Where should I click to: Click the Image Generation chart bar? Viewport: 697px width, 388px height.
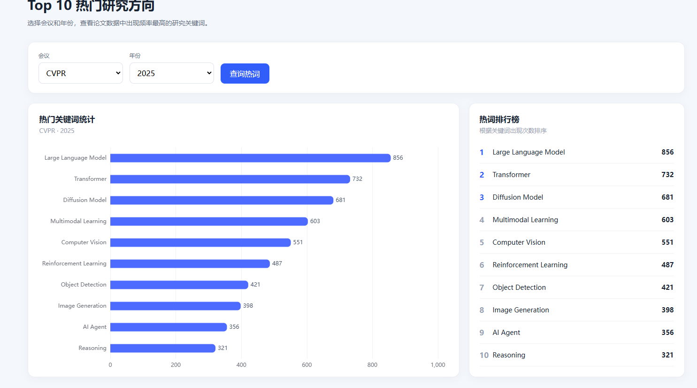tap(176, 306)
